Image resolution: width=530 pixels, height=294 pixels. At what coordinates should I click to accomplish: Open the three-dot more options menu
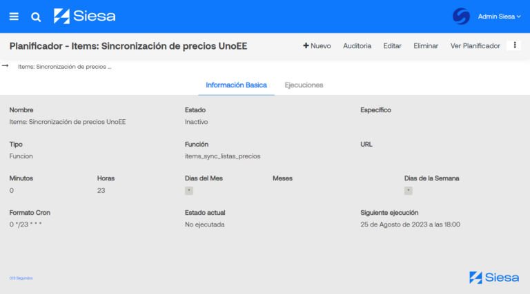pyautogui.click(x=514, y=45)
